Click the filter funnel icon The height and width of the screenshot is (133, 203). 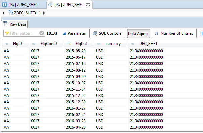(7, 33)
